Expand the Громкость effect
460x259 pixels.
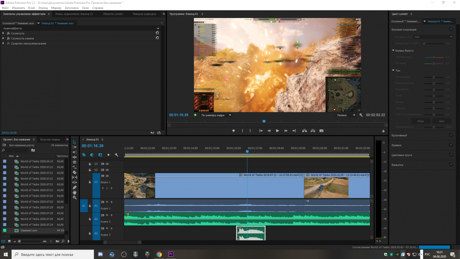click(x=3, y=33)
